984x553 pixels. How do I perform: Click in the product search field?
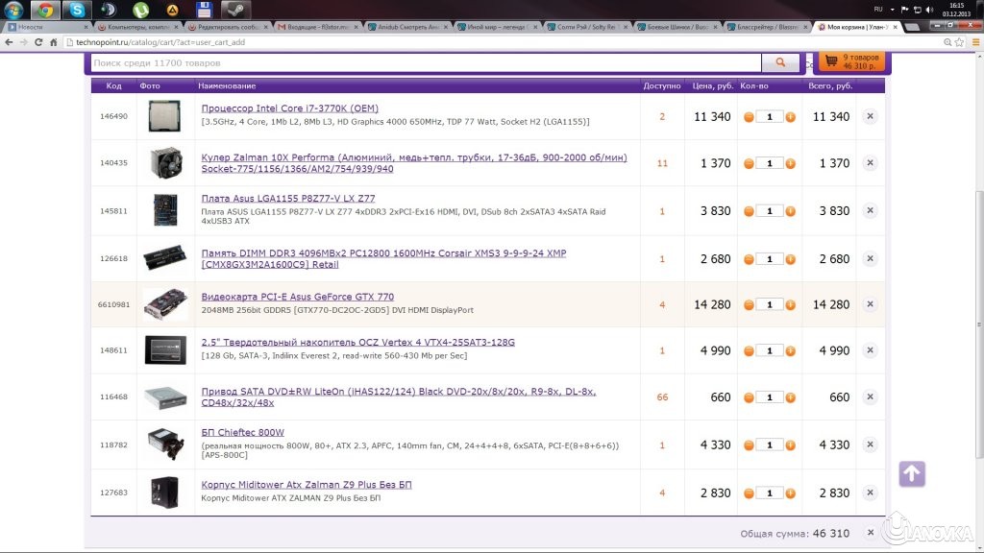click(x=423, y=62)
